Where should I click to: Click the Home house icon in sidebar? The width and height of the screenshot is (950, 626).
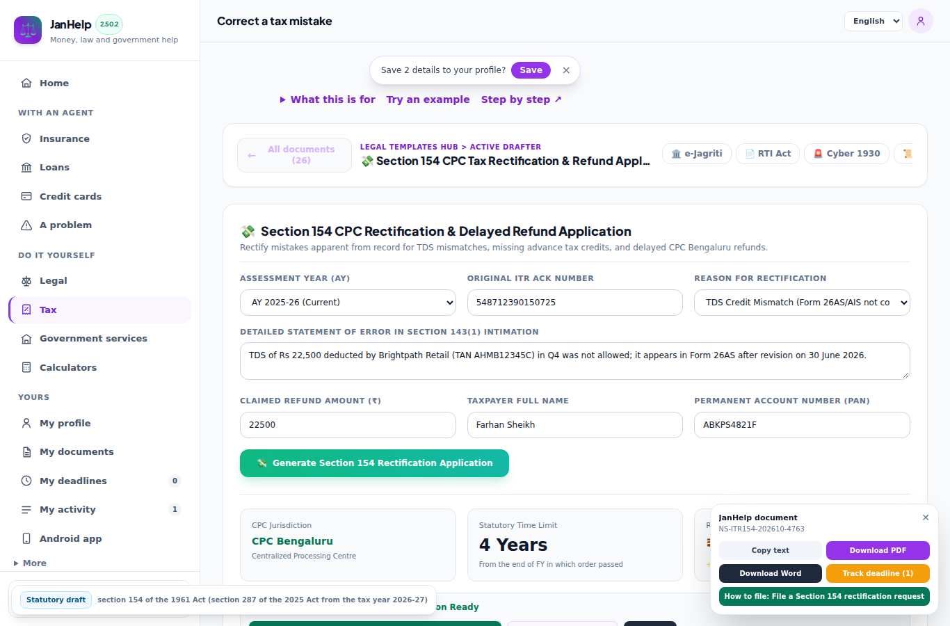26,83
